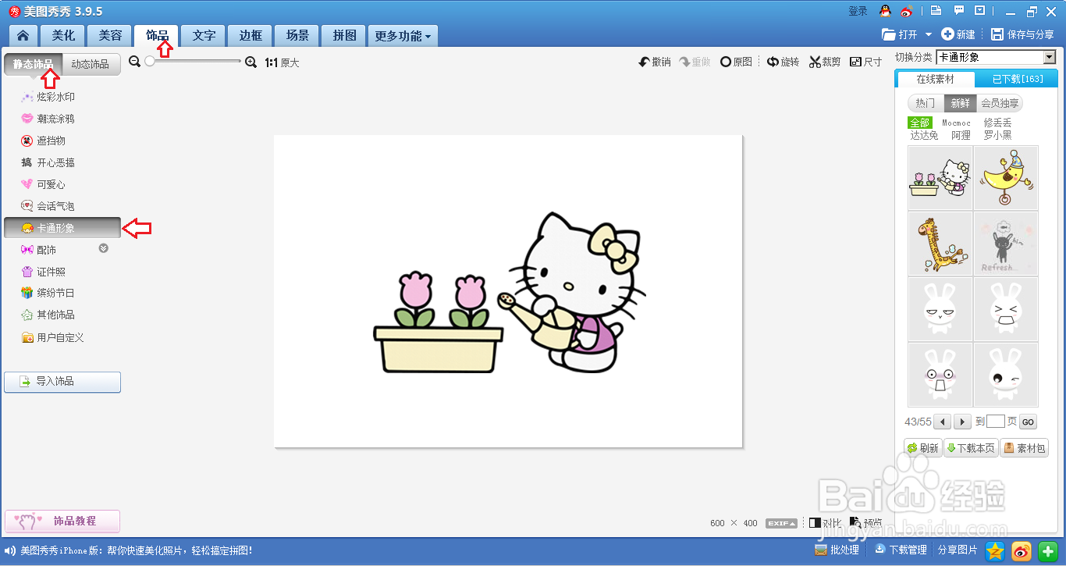Open 用户自定义 custom stickers
The width and height of the screenshot is (1066, 566).
[x=52, y=337]
